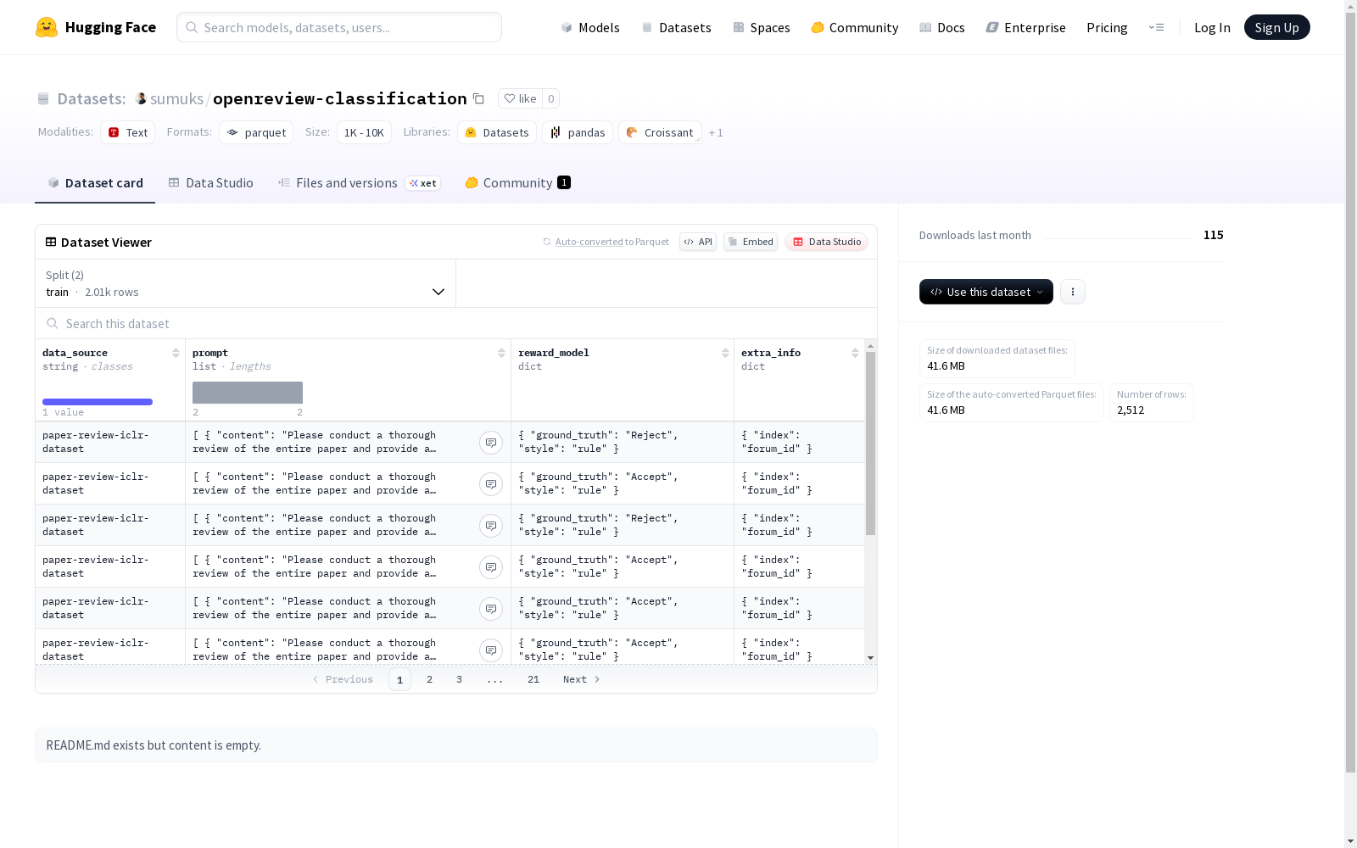Open row two prompt conversation icon
The height and width of the screenshot is (848, 1357).
491,484
